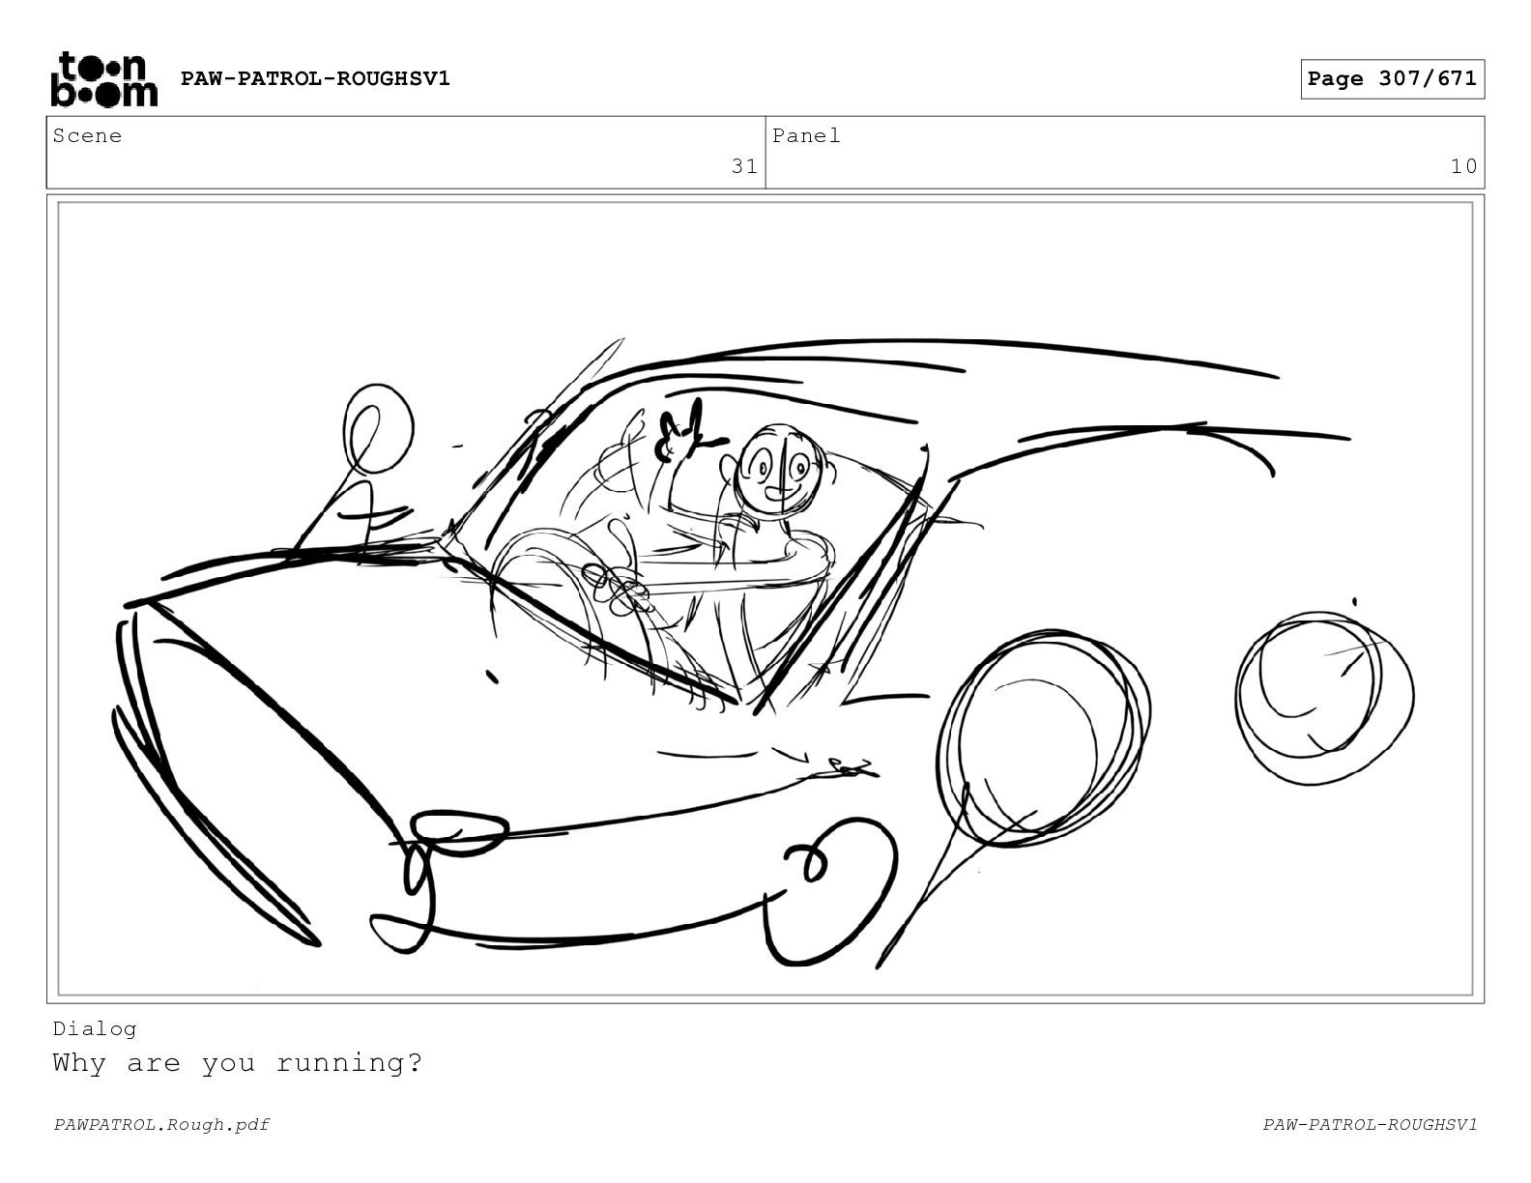Click the Panel label
The height and width of the screenshot is (1183, 1531).
[x=806, y=136]
